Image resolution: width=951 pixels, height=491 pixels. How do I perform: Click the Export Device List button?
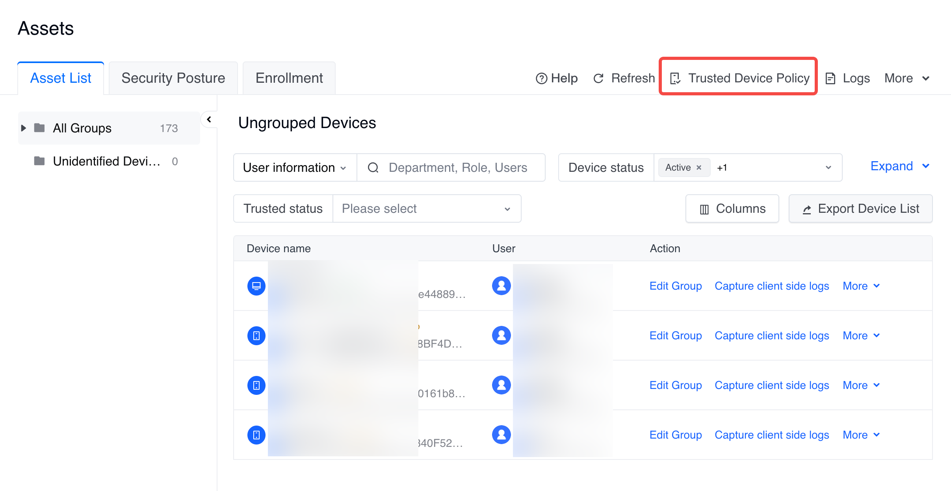pyautogui.click(x=860, y=208)
